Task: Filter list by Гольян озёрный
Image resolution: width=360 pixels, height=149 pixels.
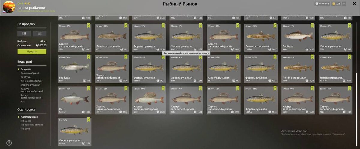Action: coord(30,73)
